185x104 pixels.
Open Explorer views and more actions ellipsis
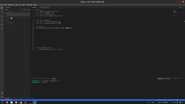click(28, 7)
